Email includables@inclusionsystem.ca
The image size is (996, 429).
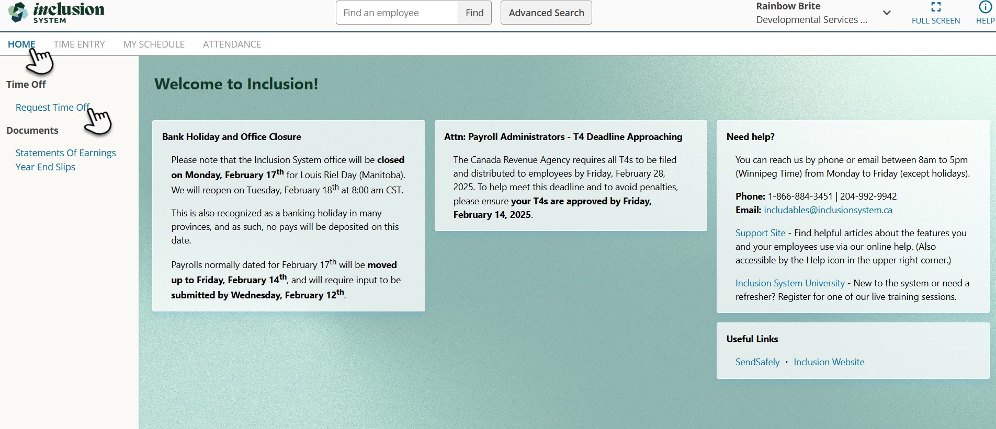click(828, 210)
